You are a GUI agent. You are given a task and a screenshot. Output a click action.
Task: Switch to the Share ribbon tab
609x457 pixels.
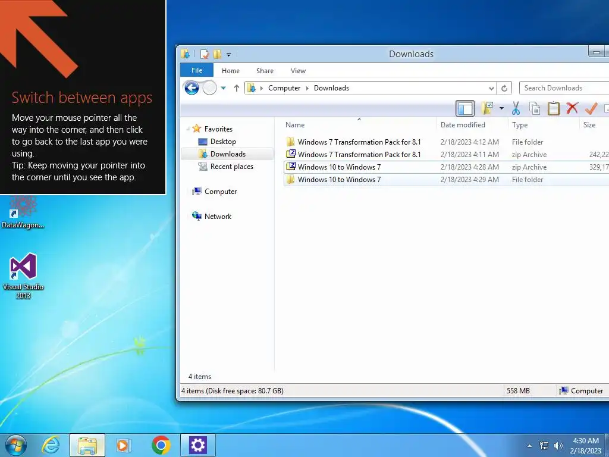(265, 71)
